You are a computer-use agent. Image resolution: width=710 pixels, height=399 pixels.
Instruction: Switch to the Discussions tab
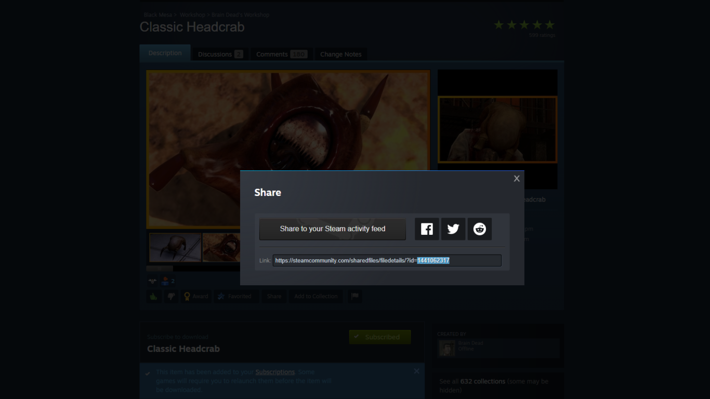220,54
